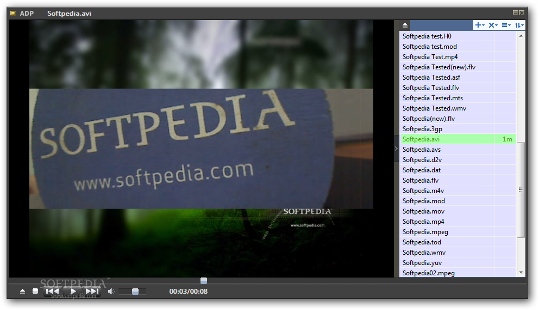Select Softpedia.mpeg in playlist
The width and height of the screenshot is (539, 310).
pos(457,231)
